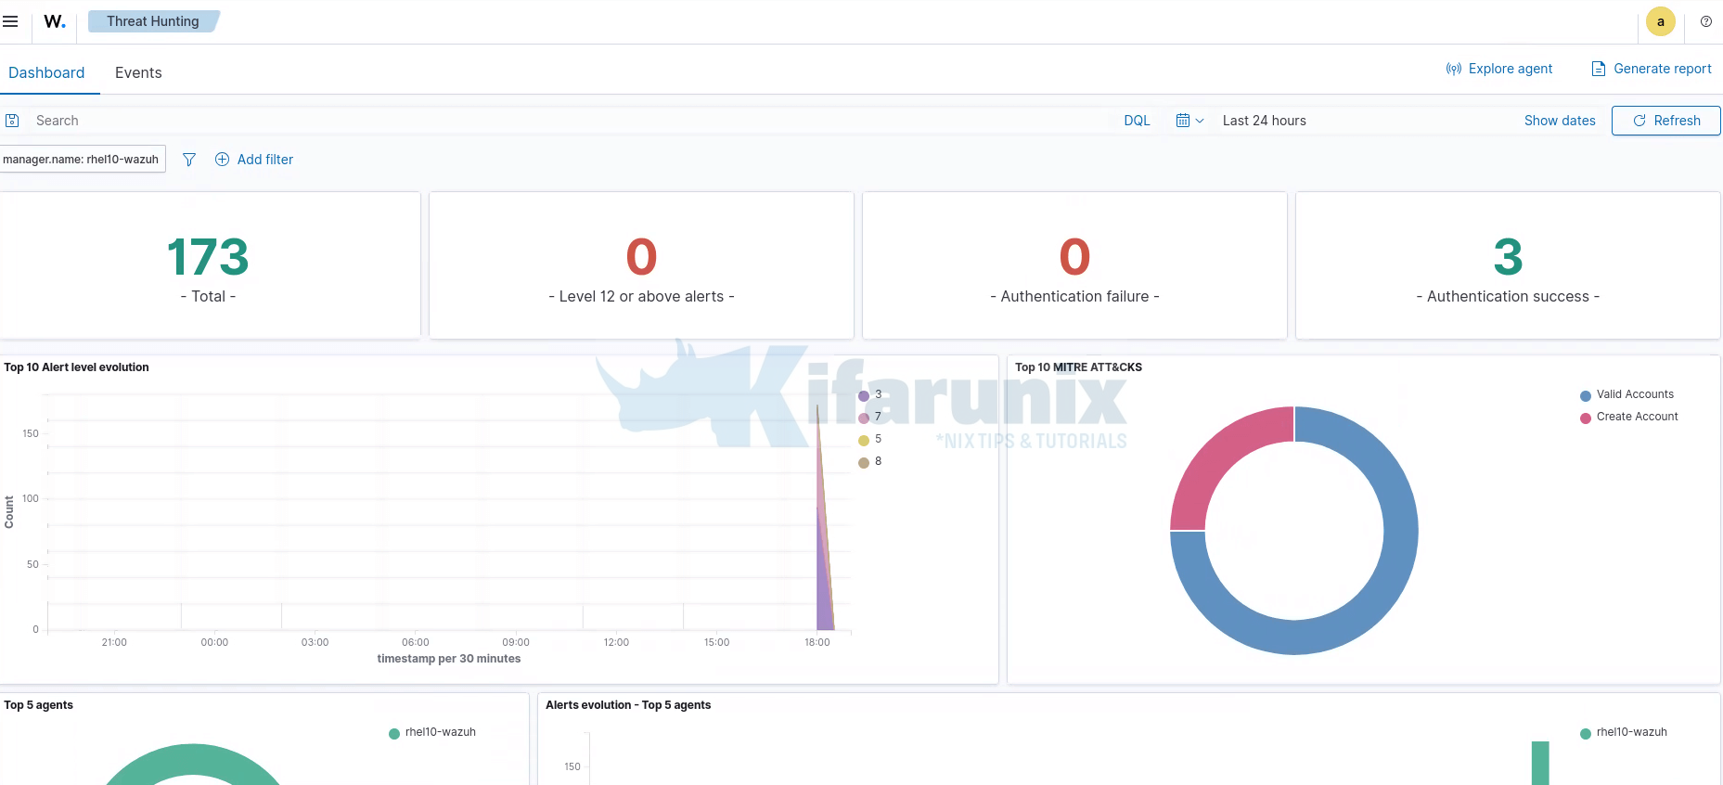1723x785 pixels.
Task: Toggle Create Account legend item
Action: [1629, 417]
